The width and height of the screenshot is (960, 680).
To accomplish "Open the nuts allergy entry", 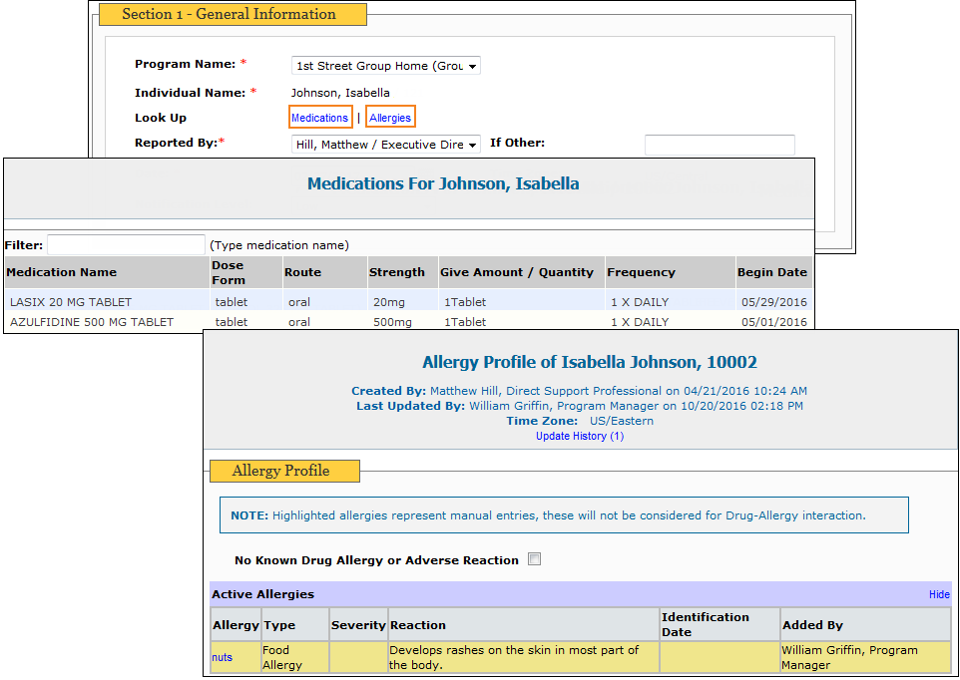I will 222,657.
